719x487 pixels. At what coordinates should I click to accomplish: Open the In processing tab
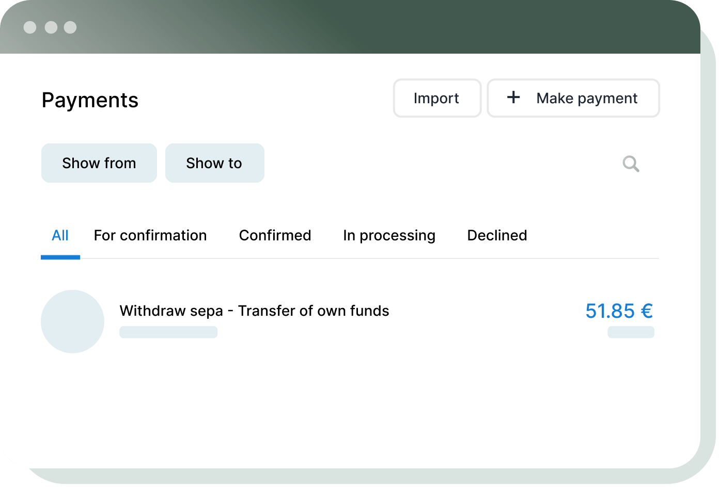point(389,236)
